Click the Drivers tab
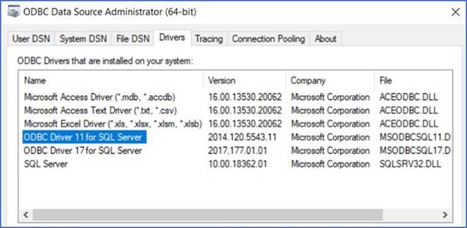 (172, 38)
